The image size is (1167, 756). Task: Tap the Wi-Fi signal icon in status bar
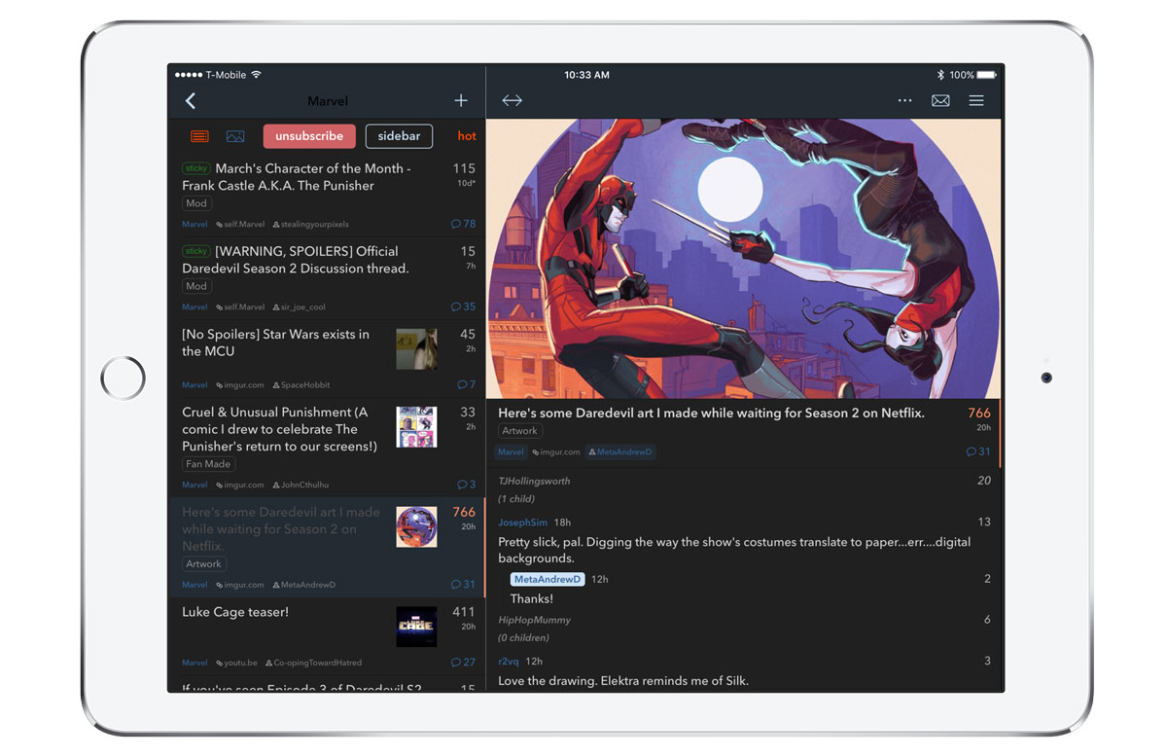pyautogui.click(x=257, y=75)
